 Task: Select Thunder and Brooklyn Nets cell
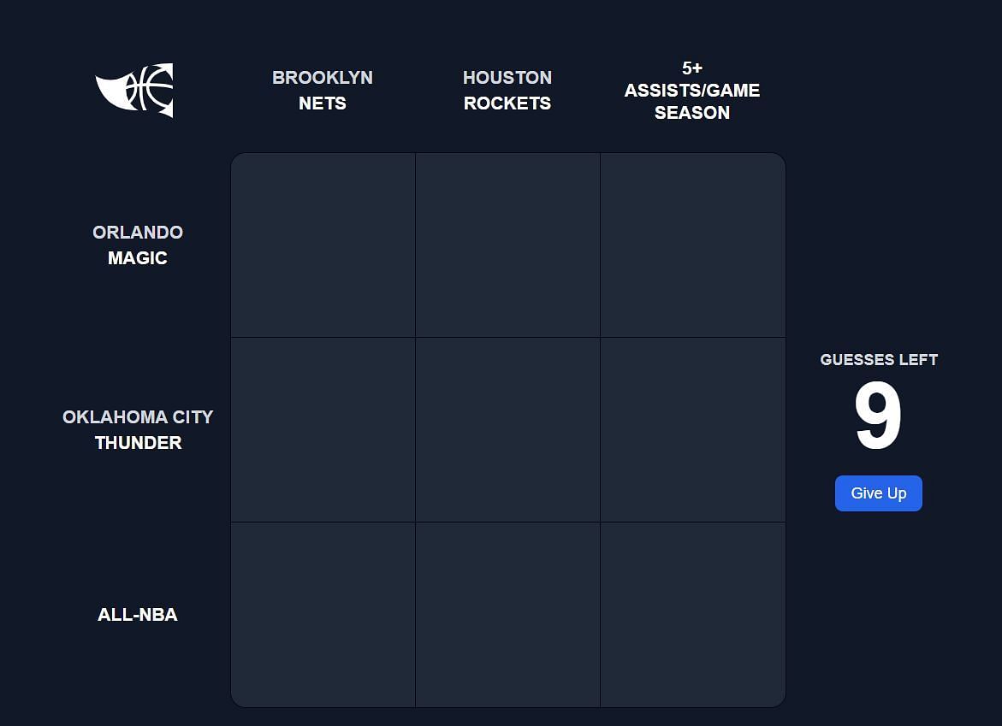click(x=323, y=430)
